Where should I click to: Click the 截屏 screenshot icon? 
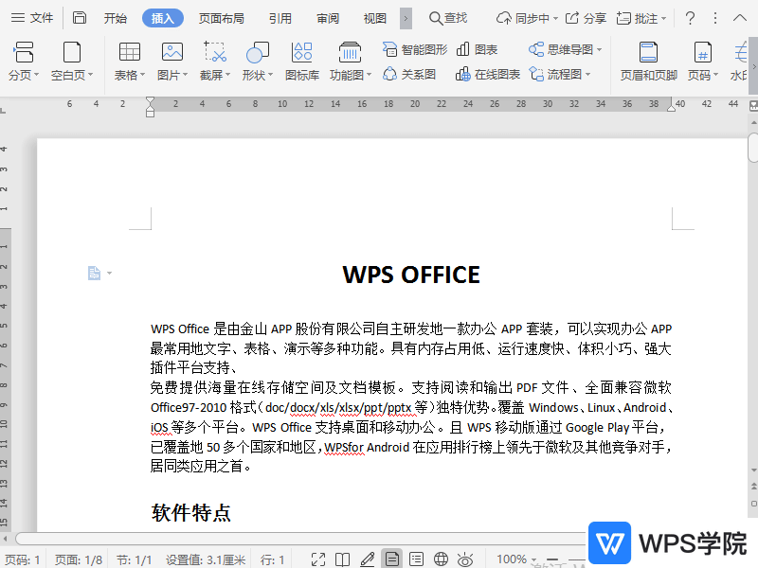[x=215, y=52]
